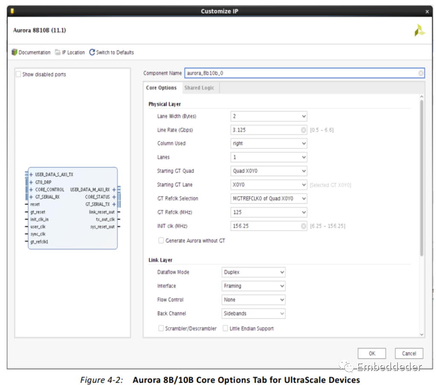Click Switch to Defaults text
This screenshot has width=436, height=385.
(115, 52)
